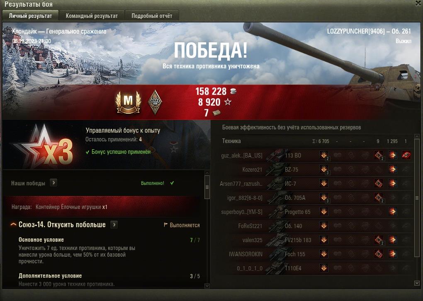The image size is (423, 301).
Task: Click the damage icon in the BZ-75 row
Action: 324,170
